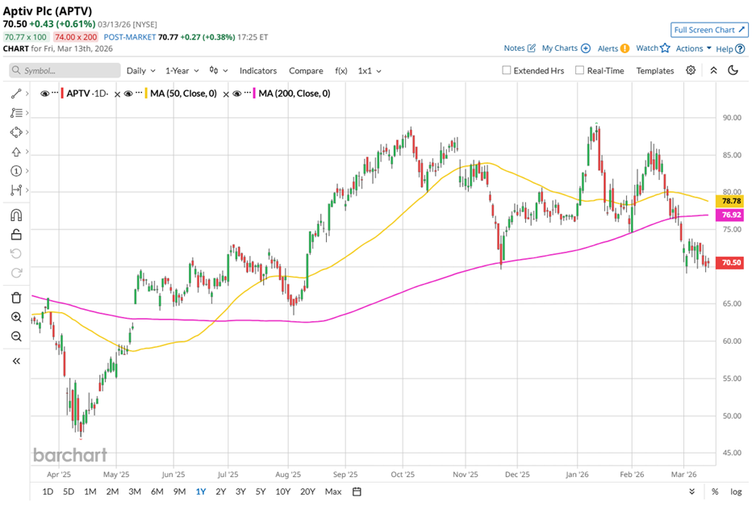This screenshot has height=506, width=756.
Task: Click the lock drawings icon
Action: [15, 235]
